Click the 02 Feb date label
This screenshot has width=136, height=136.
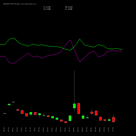[x=78, y=129]
